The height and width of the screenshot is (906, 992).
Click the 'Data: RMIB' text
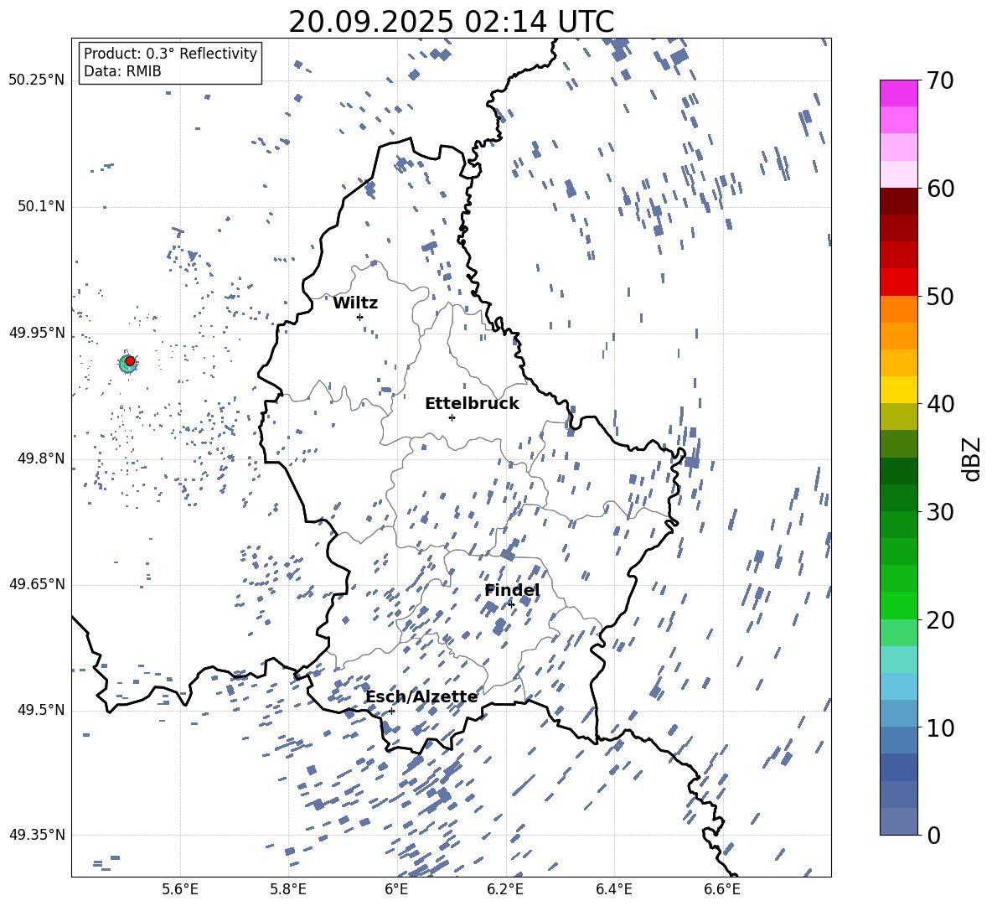122,71
